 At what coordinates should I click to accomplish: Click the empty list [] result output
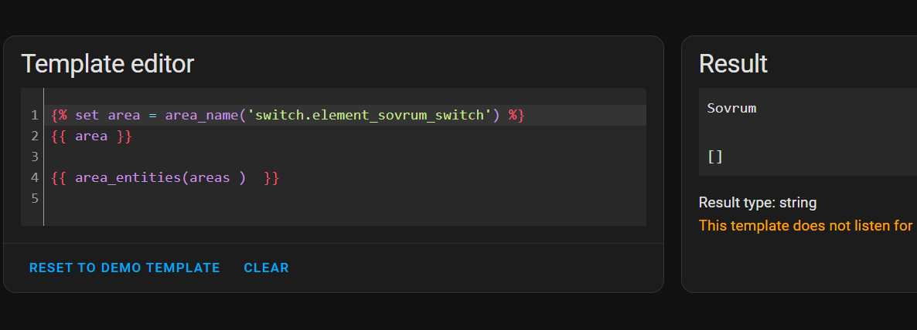click(x=715, y=157)
